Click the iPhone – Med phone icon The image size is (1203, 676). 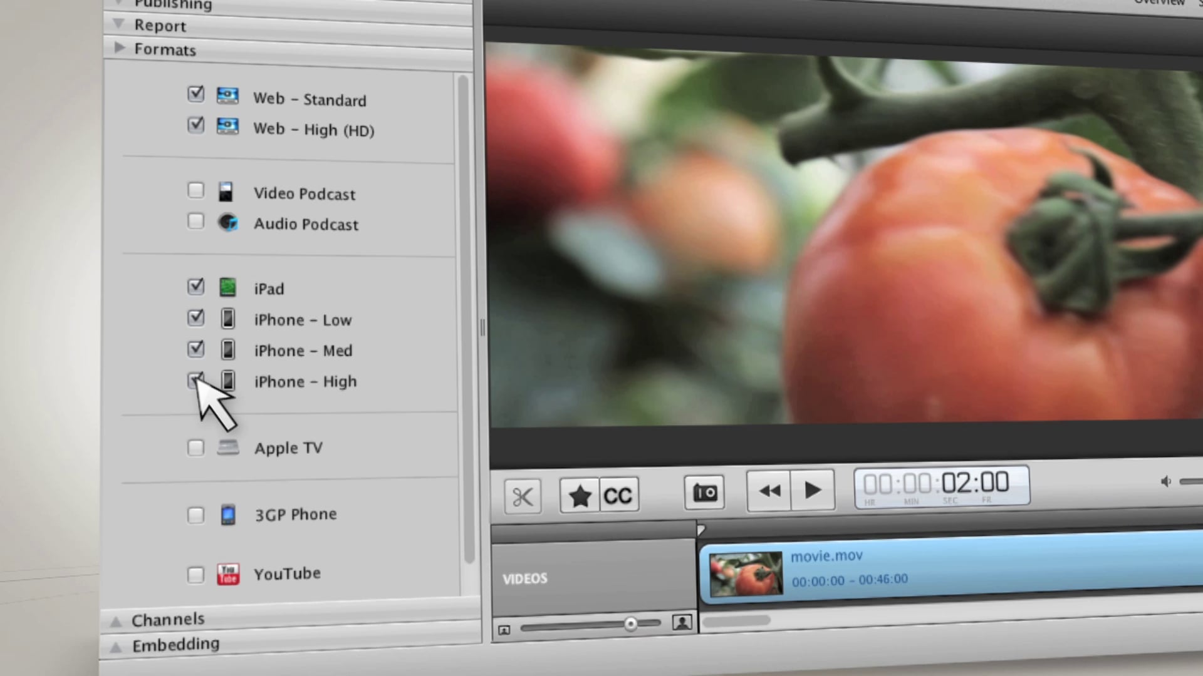point(228,349)
